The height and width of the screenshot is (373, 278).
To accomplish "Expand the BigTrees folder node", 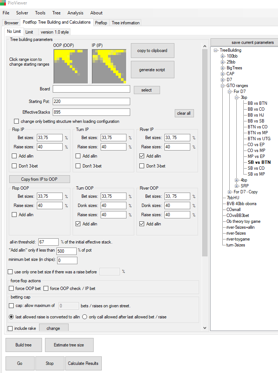I will click(223, 68).
